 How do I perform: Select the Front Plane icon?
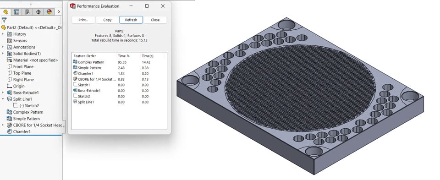click(x=9, y=66)
